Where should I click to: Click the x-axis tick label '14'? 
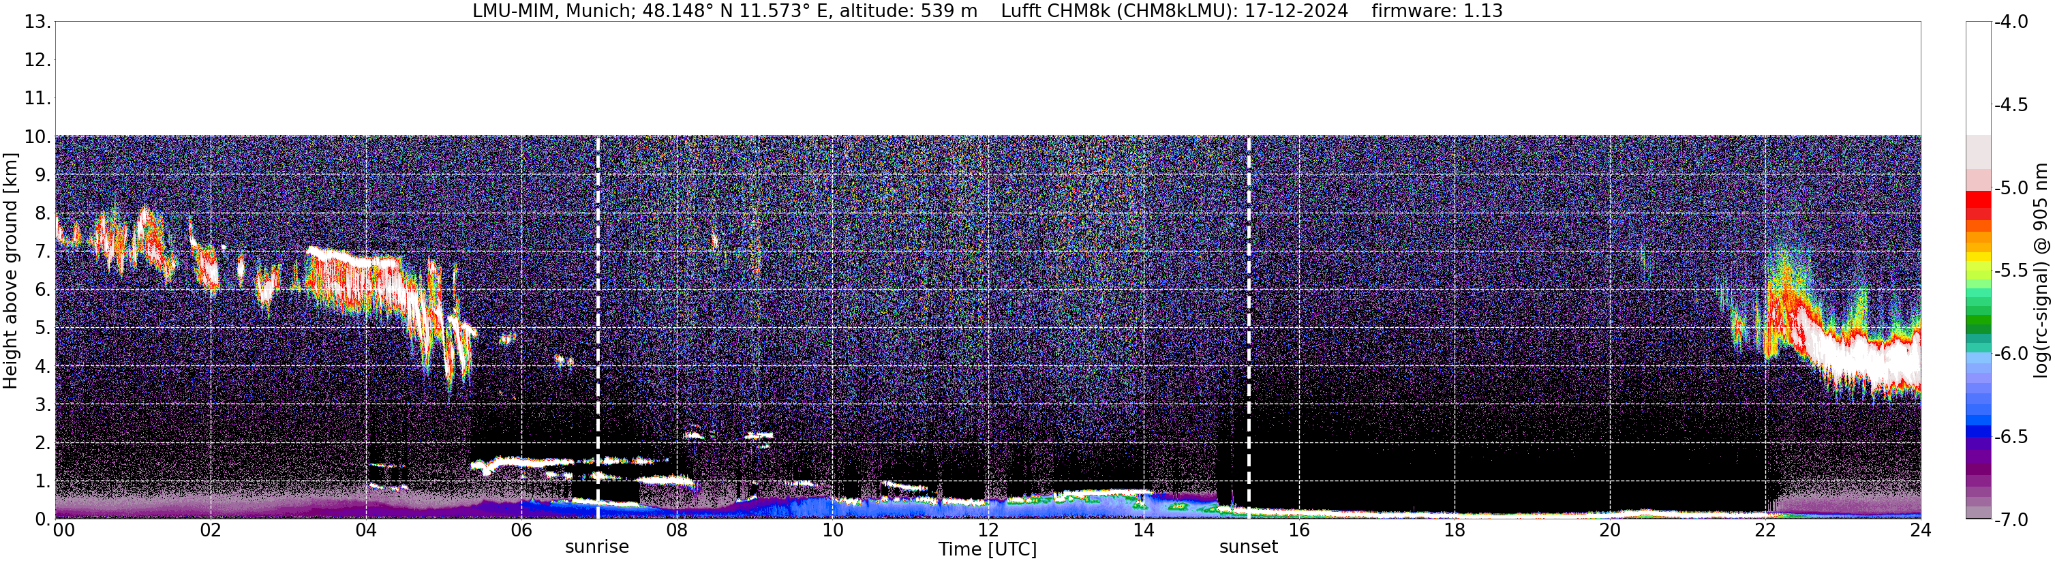(x=1144, y=530)
